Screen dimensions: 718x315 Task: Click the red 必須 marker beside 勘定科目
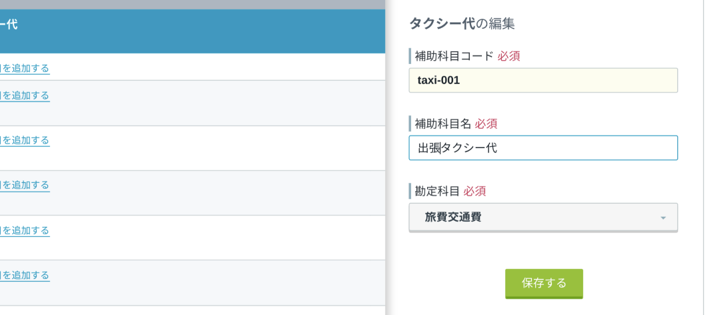point(475,191)
